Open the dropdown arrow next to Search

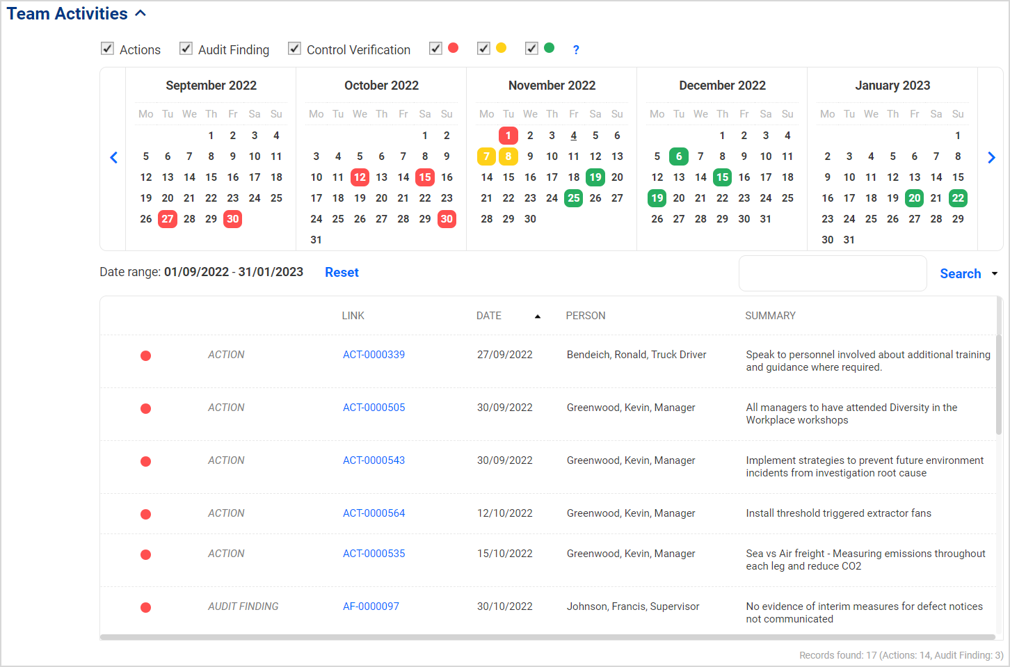[x=993, y=273]
